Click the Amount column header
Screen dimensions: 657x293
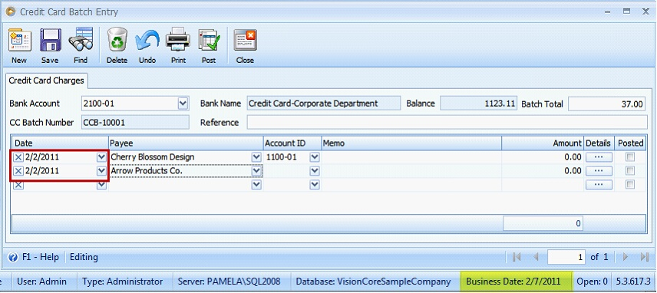coord(543,143)
